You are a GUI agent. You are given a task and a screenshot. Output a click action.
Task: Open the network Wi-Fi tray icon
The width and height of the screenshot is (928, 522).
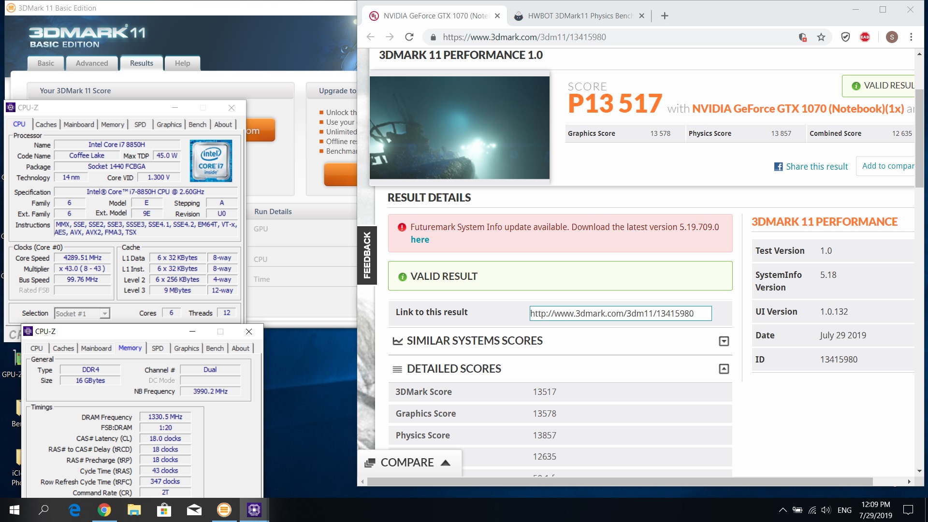[x=812, y=510]
